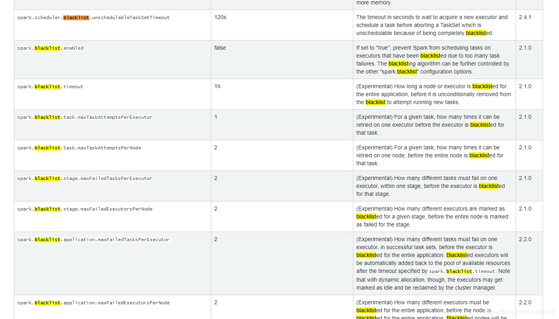Image resolution: width=559 pixels, height=319 pixels.
Task: Click description 'executor, within one stage, before the executor'
Action: 430,186
